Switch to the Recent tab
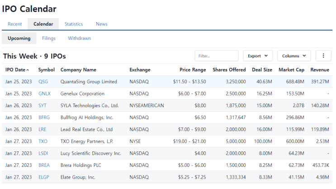 pos(15,24)
